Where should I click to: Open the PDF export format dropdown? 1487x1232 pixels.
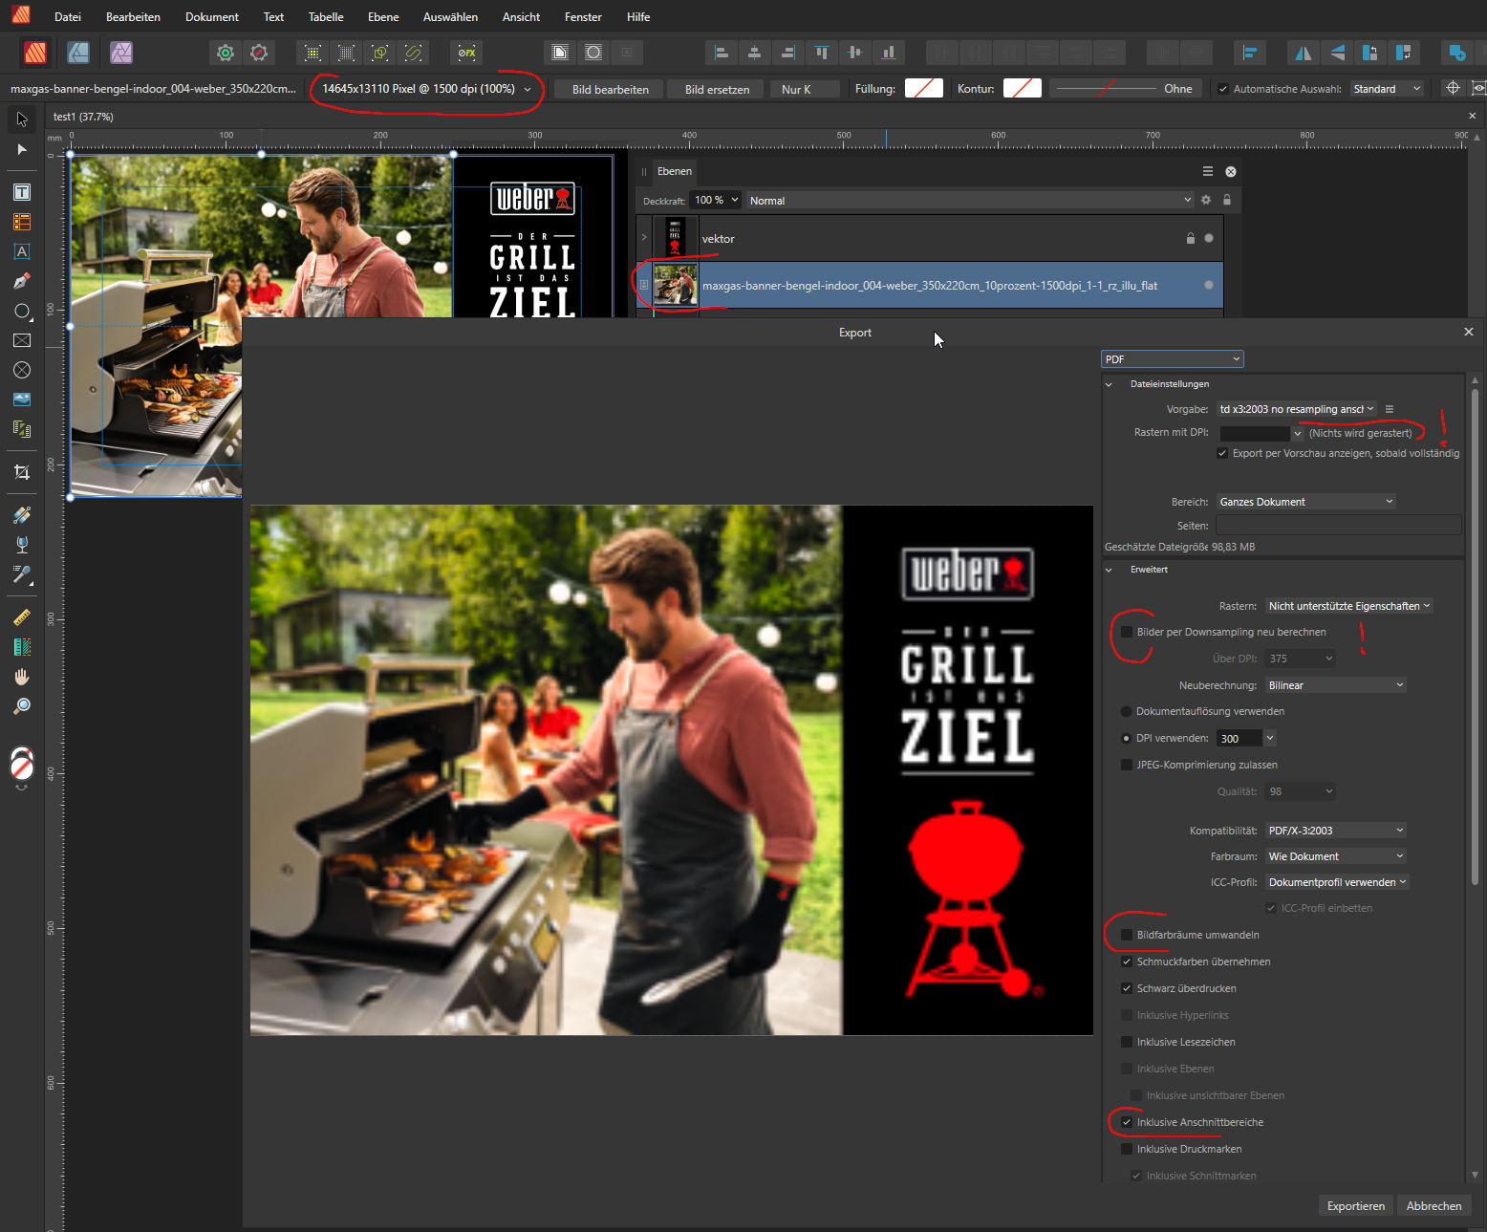pyautogui.click(x=1172, y=359)
